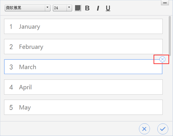Screen dimensions: 173x136
Task: Expand the font name dropdown arrow
Action: tap(47, 8)
